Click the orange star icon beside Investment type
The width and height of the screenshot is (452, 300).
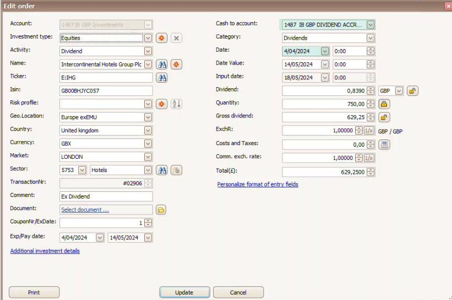point(161,38)
